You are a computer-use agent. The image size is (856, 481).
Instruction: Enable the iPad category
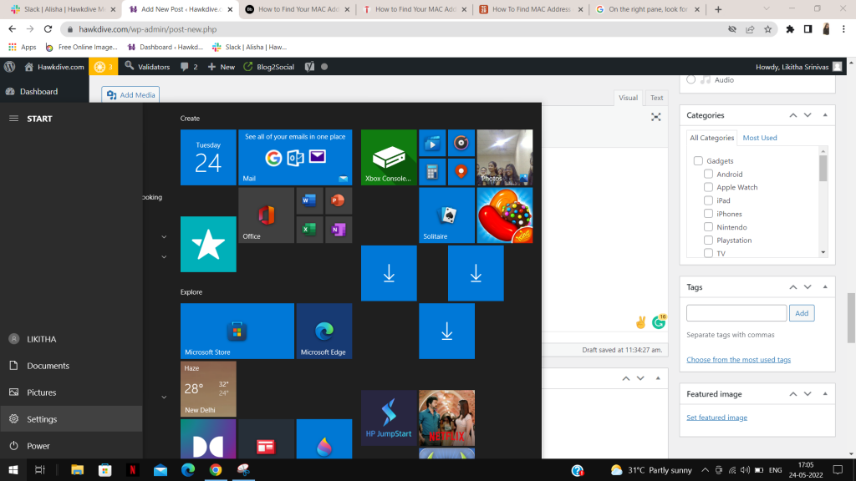(708, 200)
